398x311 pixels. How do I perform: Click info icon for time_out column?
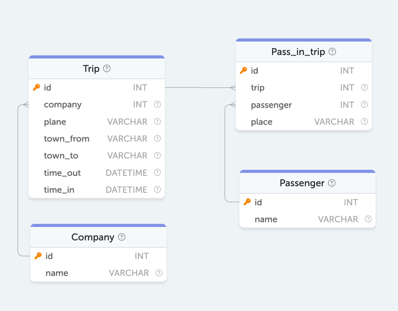pyautogui.click(x=157, y=172)
